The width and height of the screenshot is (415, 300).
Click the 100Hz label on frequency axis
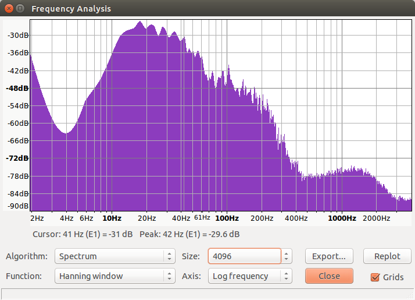point(227,218)
